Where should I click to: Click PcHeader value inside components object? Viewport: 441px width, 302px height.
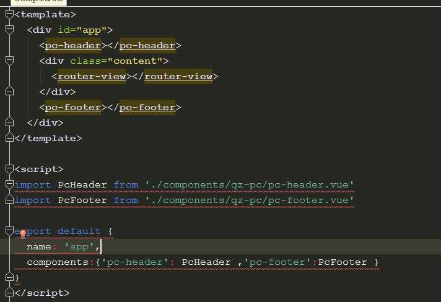(206, 262)
